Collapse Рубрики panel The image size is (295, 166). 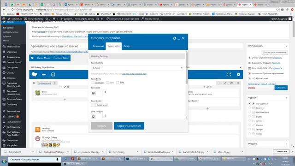(286, 144)
